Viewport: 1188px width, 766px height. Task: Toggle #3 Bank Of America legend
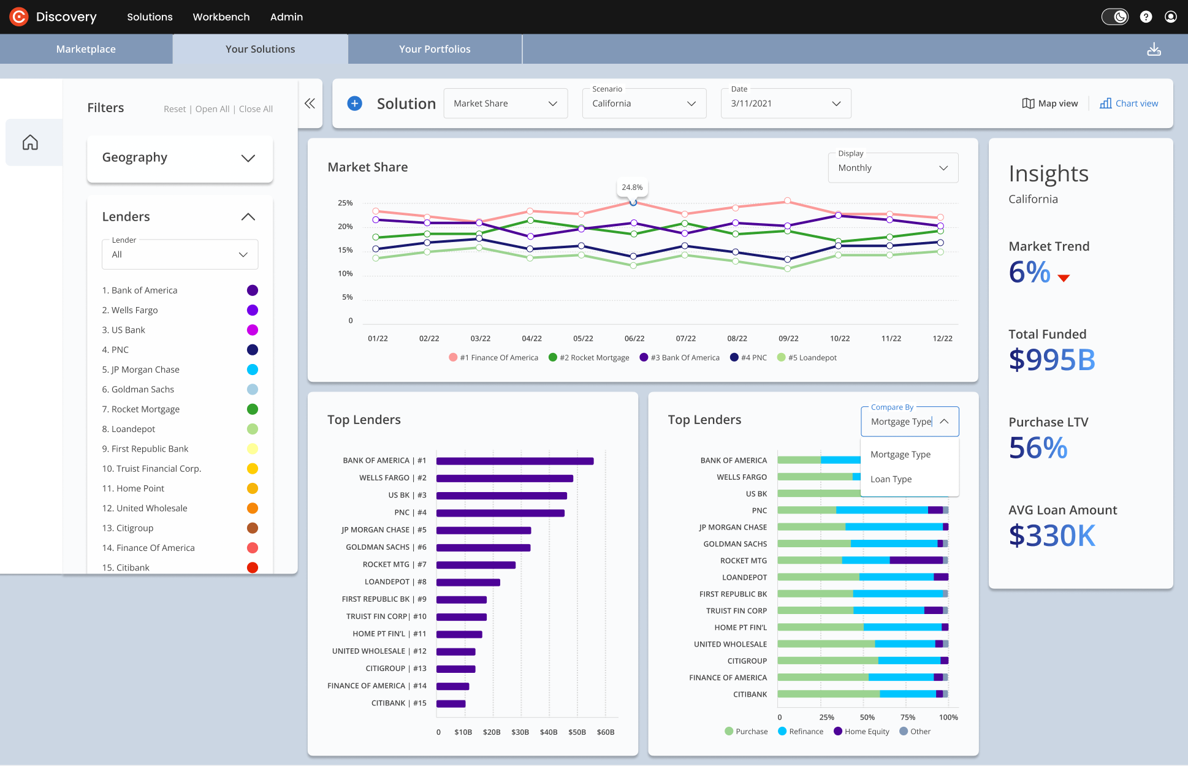pos(679,358)
